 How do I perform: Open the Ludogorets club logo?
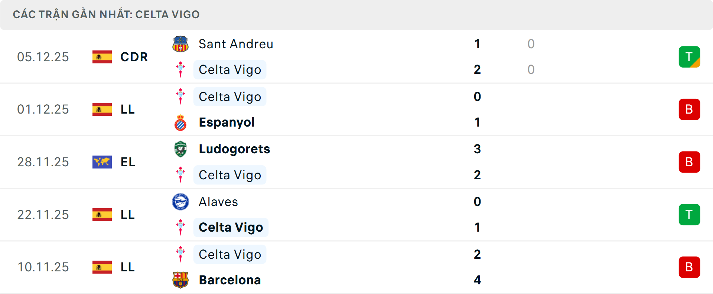180,149
